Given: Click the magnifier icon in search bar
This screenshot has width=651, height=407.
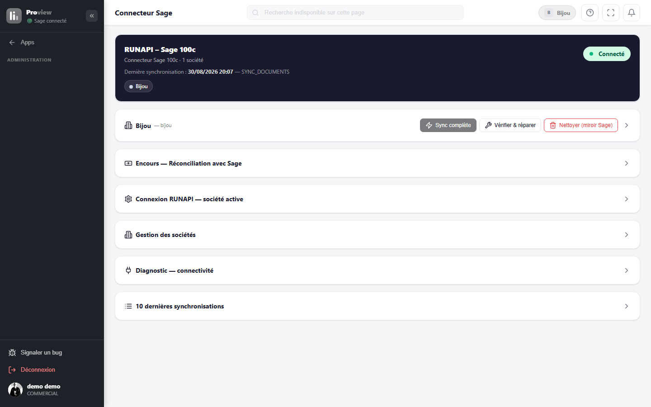Looking at the screenshot, I should [x=255, y=13].
